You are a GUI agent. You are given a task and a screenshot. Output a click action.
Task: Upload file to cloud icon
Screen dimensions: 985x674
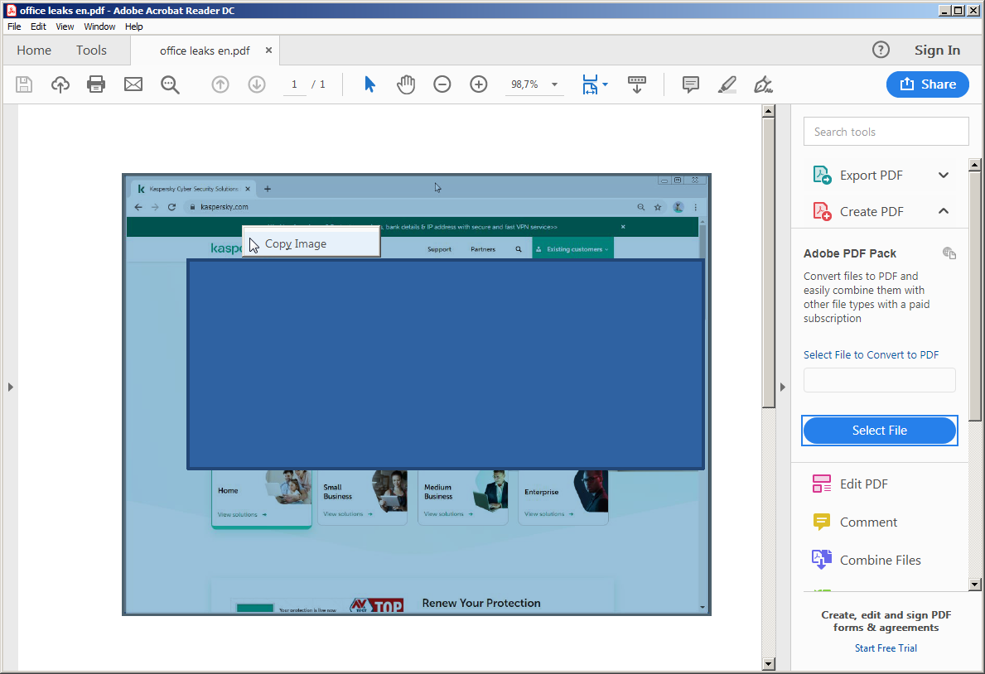[60, 84]
